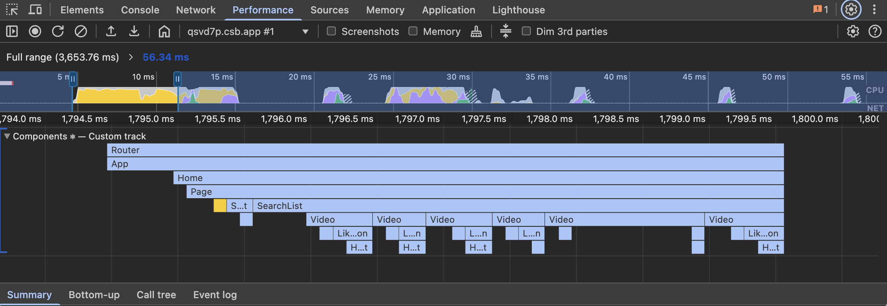Open the Memory panel tab

point(385,10)
